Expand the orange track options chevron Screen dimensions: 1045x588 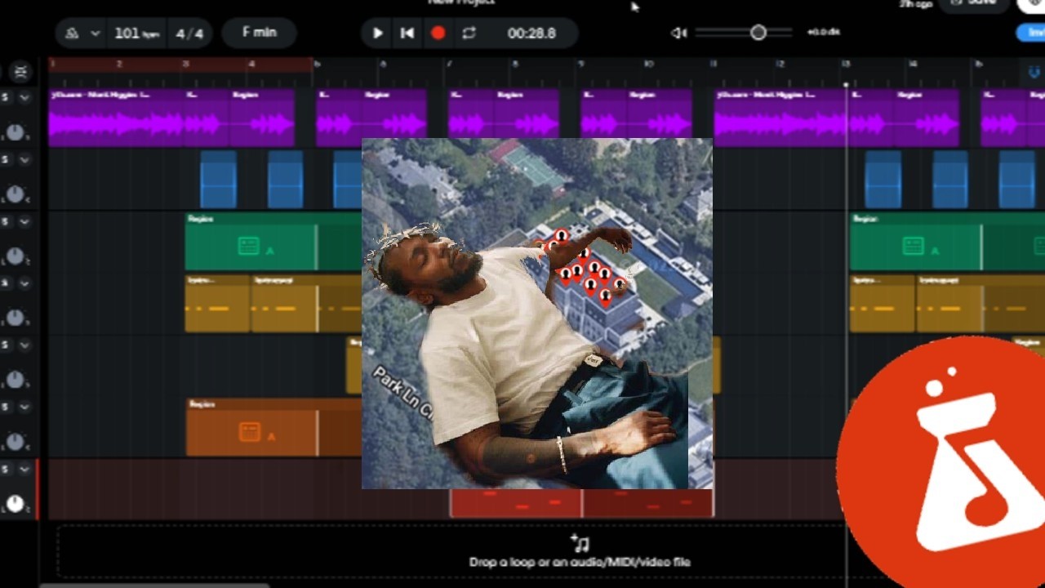pyautogui.click(x=24, y=407)
